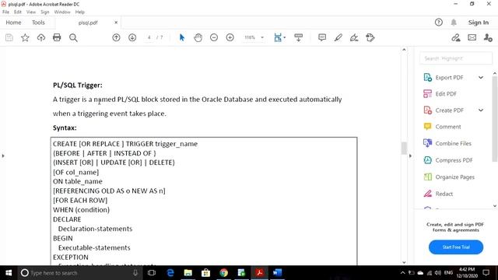
Task: Print the document with printer icon
Action: click(57, 37)
